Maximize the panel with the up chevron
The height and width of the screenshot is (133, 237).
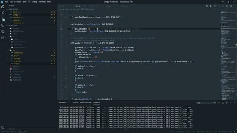tap(231, 103)
